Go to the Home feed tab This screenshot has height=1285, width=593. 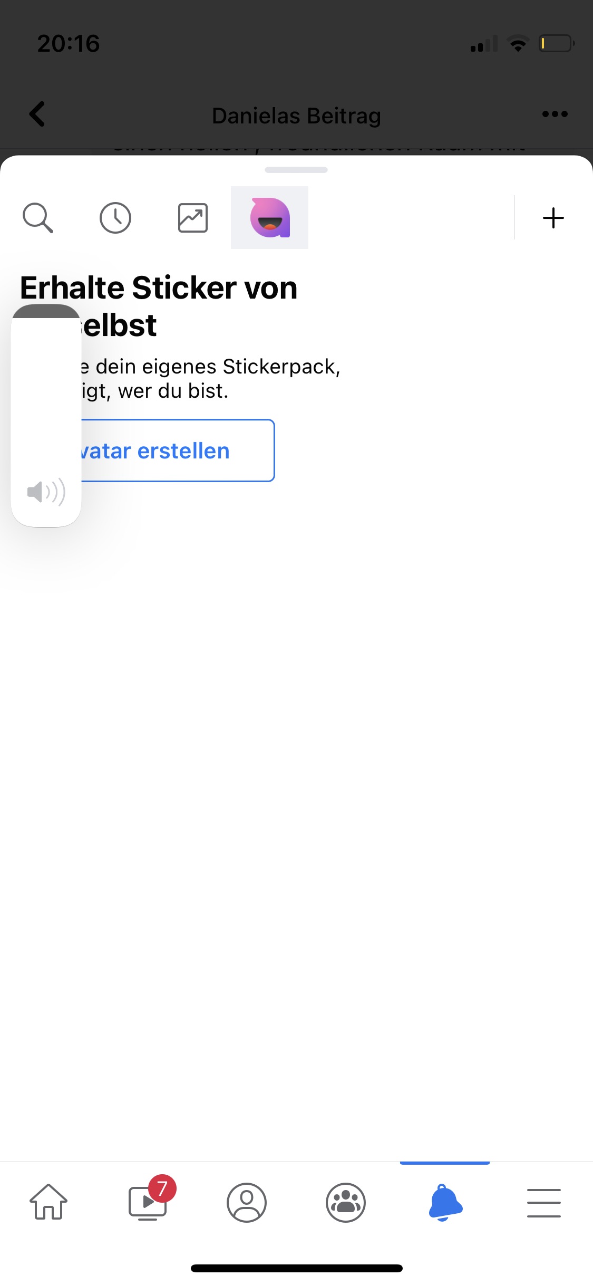[48, 1202]
